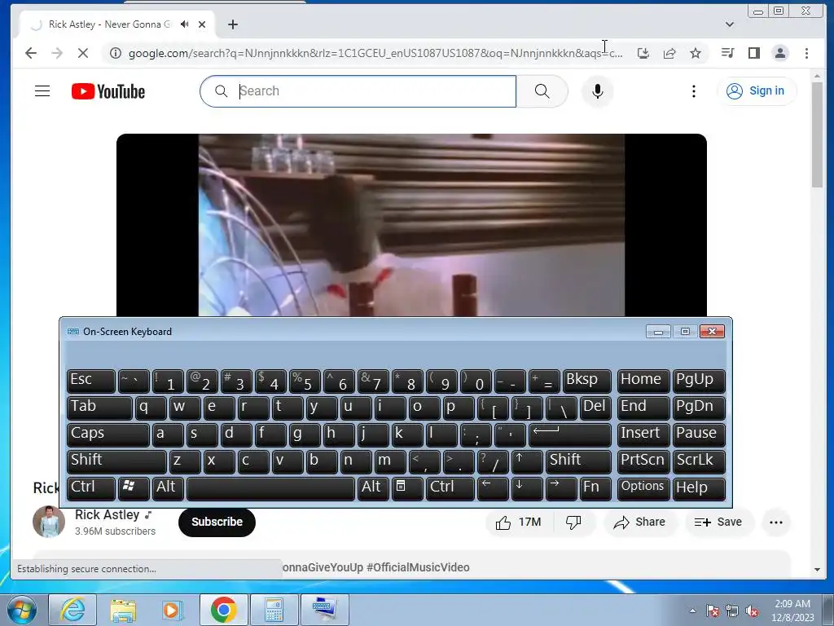Close the Rick Astley tab

click(202, 24)
